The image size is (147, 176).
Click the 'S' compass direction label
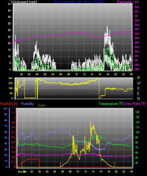tap(138, 88)
